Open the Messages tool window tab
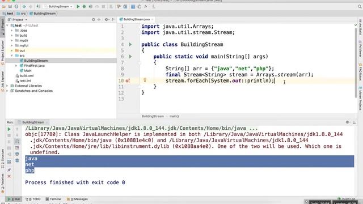 [77, 199]
